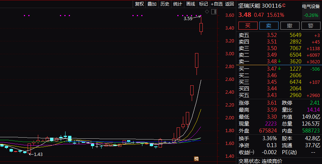Click the red C tag beside stock code
Screen dimensions: 322x164
[x=284, y=6]
